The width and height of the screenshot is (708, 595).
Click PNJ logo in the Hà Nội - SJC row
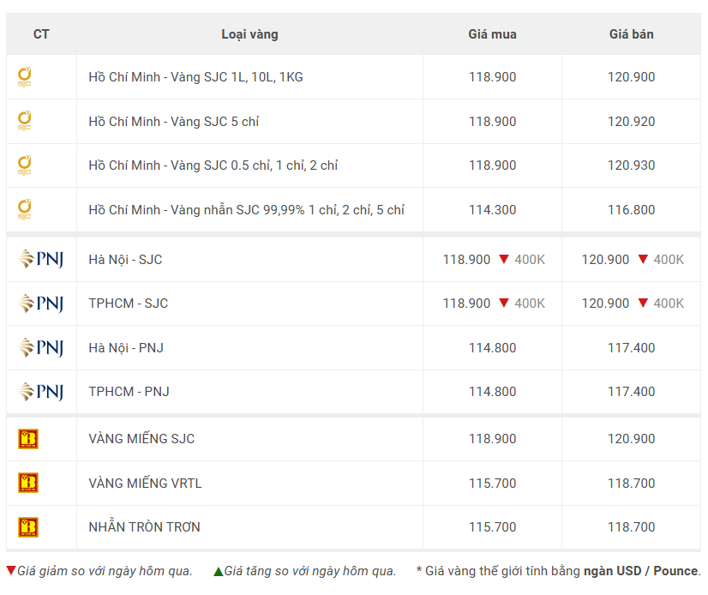click(41, 259)
